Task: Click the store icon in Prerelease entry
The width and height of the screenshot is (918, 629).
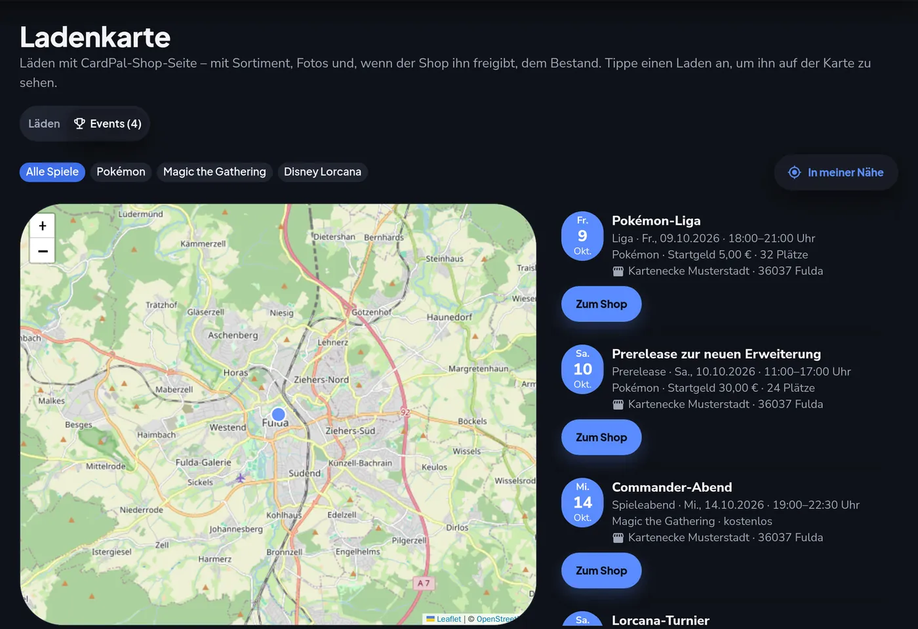Action: 618,405
